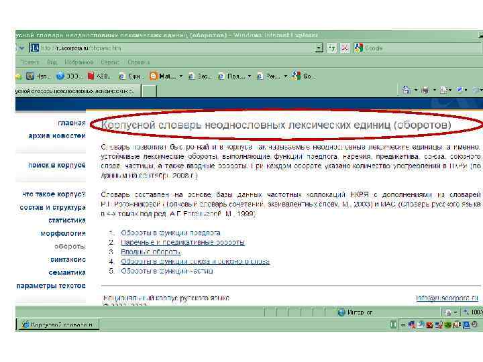Open the Tools icon in the command bar
The height and width of the screenshot is (362, 483).
tap(460, 90)
